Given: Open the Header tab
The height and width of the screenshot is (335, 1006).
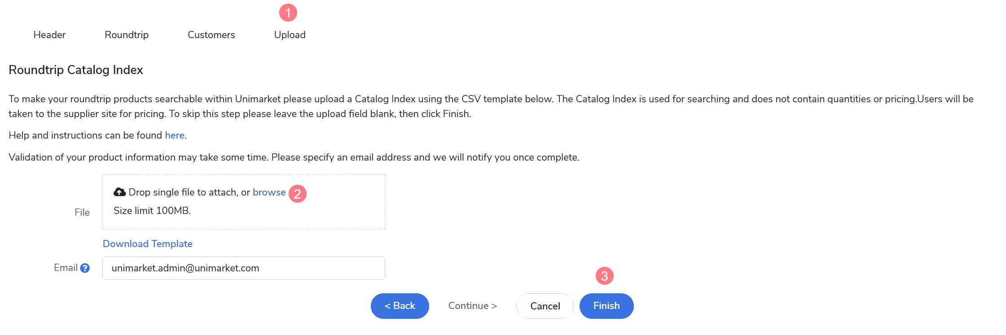Looking at the screenshot, I should click(49, 35).
